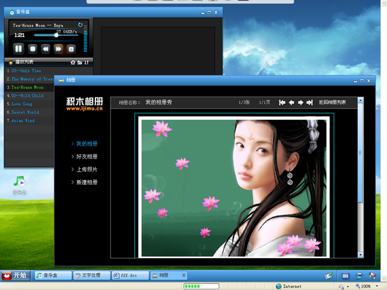Maximize the 相册 window
The image size is (387, 290).
(362, 80)
